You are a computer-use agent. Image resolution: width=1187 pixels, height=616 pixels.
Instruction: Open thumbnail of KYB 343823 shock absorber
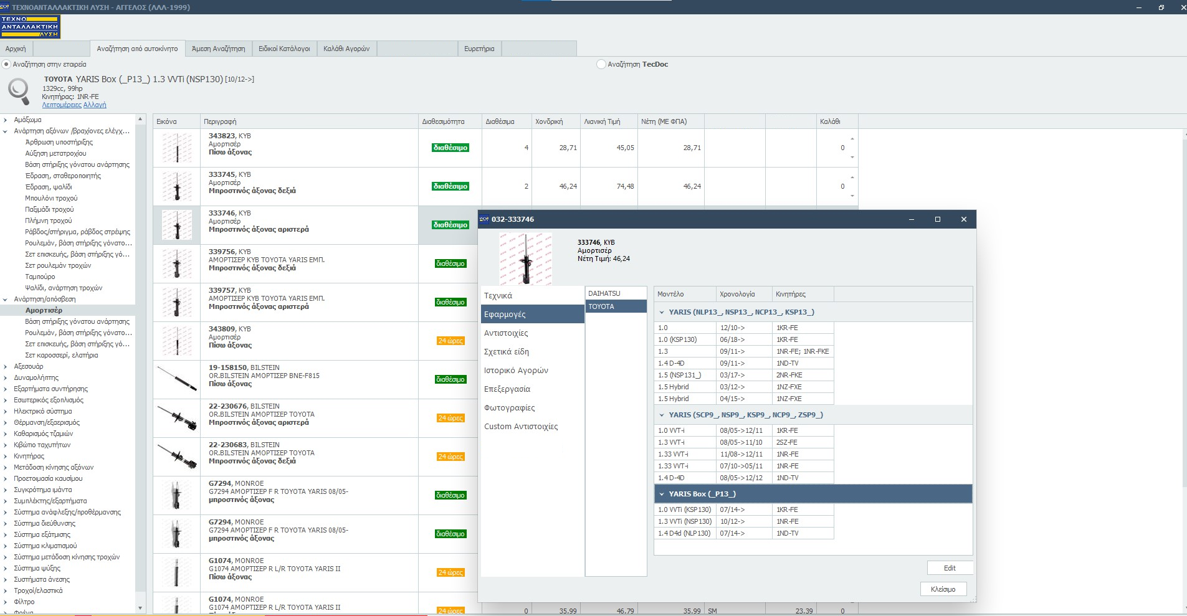pos(177,148)
